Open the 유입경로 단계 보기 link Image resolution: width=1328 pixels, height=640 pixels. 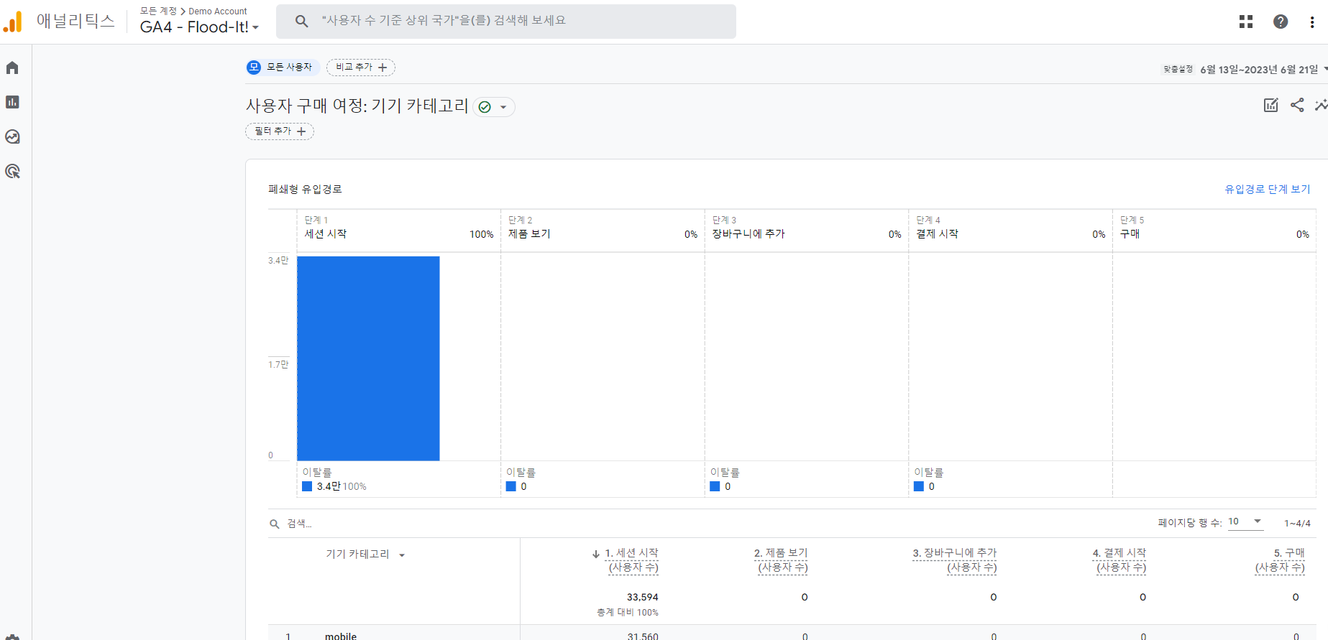pos(1268,189)
